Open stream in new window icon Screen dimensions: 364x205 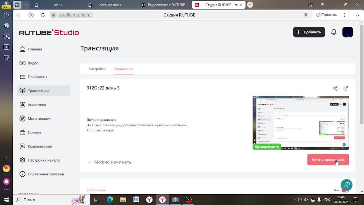click(x=346, y=88)
